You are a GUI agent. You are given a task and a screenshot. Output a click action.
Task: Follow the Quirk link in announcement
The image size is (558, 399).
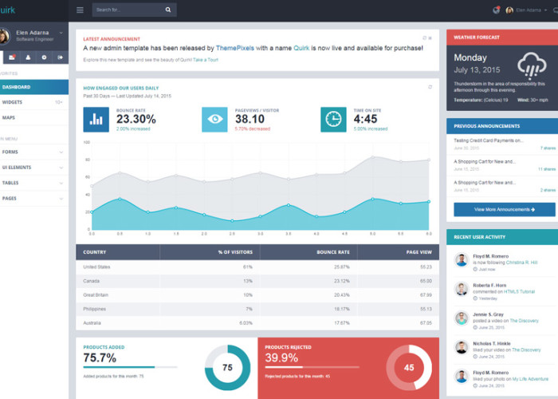point(301,48)
